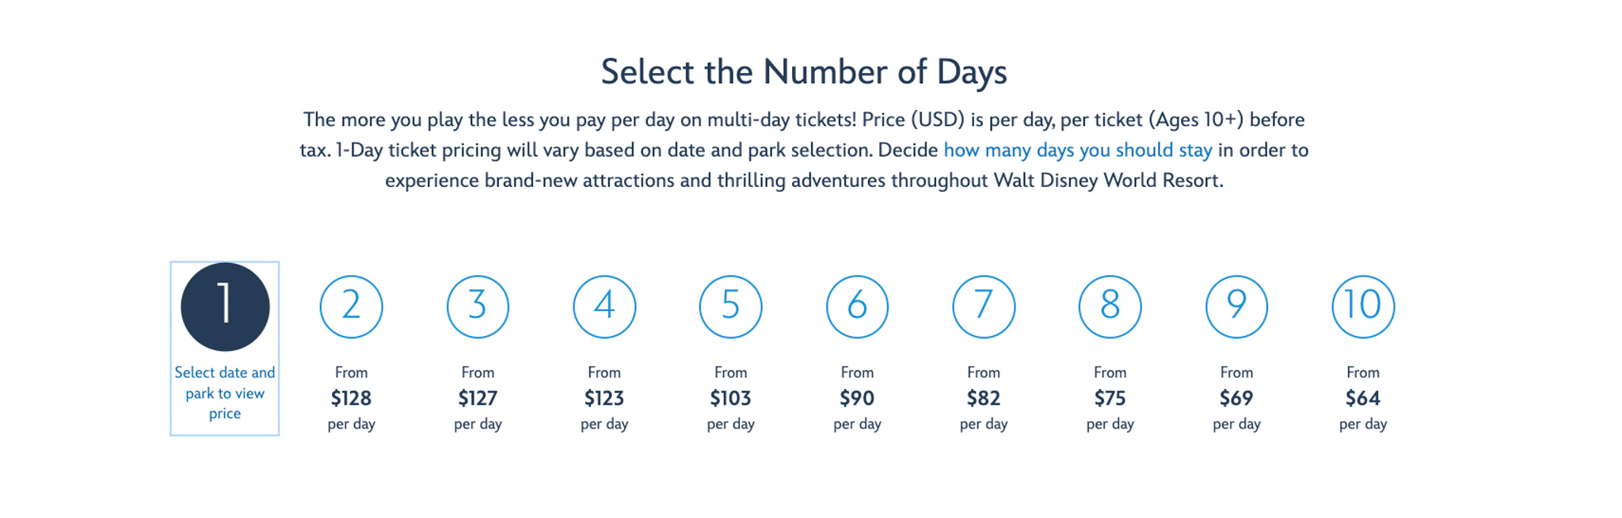
Task: Select the $123 per day price
Action: (604, 398)
